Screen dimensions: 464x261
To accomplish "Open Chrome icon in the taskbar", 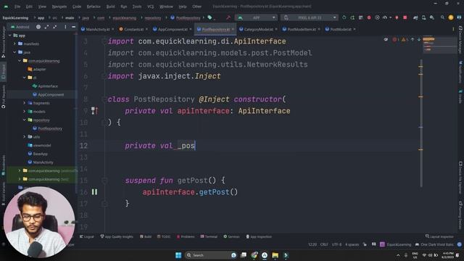I will (x=254, y=255).
